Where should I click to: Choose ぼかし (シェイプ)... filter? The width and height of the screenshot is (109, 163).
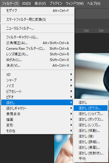pos(90,114)
